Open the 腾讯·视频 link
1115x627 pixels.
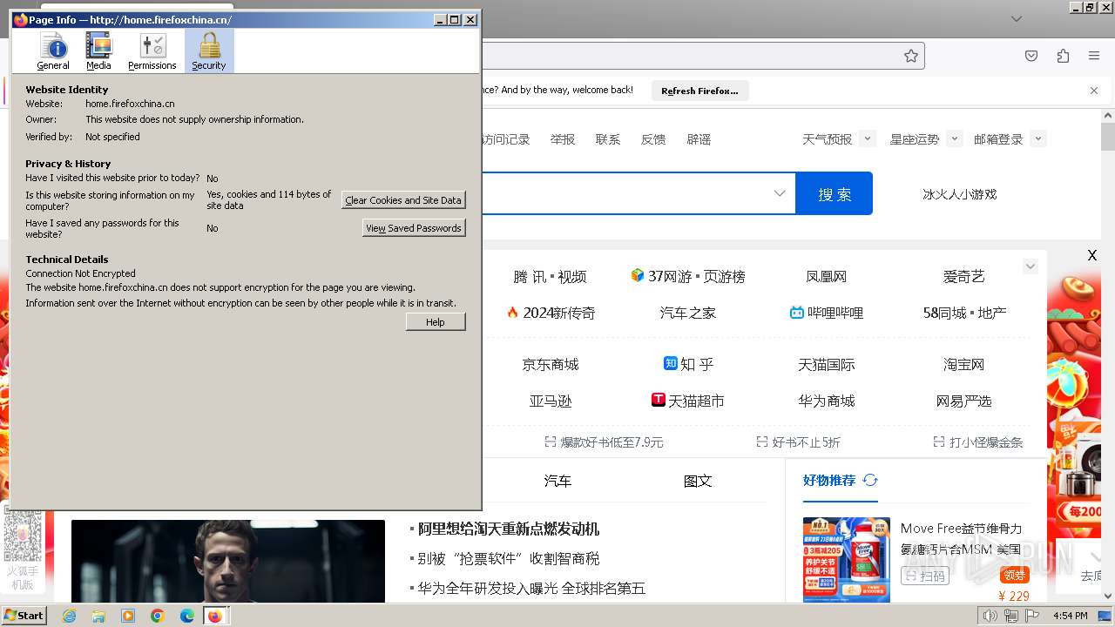(x=550, y=276)
